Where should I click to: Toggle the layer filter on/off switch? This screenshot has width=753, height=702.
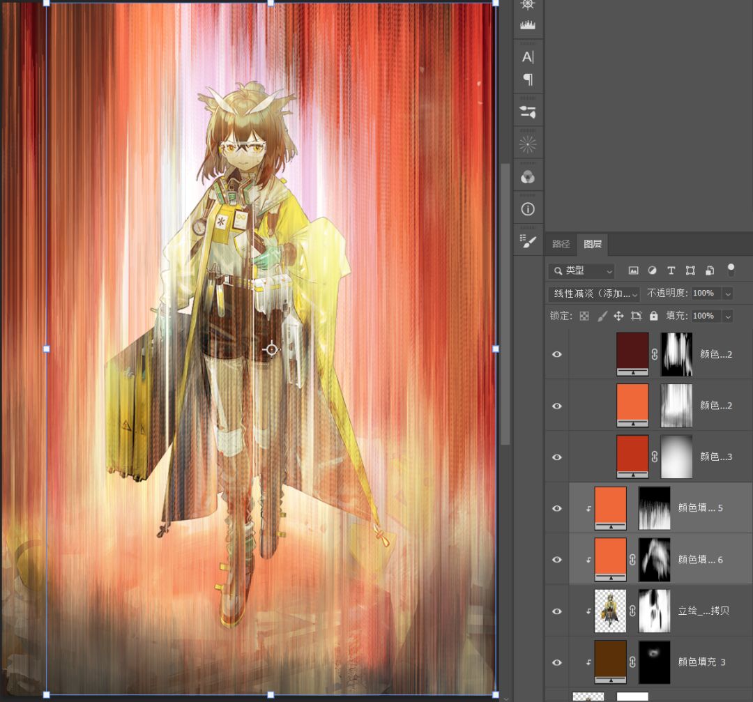731,269
